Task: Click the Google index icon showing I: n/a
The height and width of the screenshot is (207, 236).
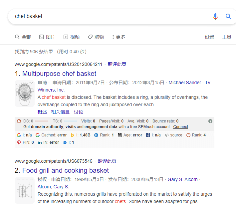Action: pyautogui.click(x=19, y=135)
